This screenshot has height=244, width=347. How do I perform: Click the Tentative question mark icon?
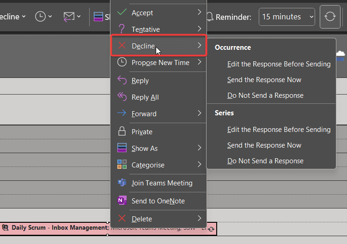coord(122,29)
